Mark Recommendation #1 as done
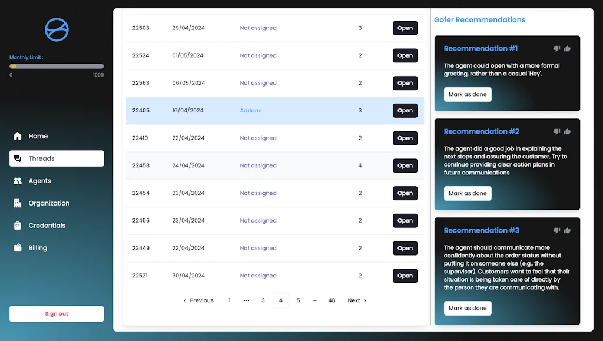The height and width of the screenshot is (341, 603). click(x=468, y=94)
